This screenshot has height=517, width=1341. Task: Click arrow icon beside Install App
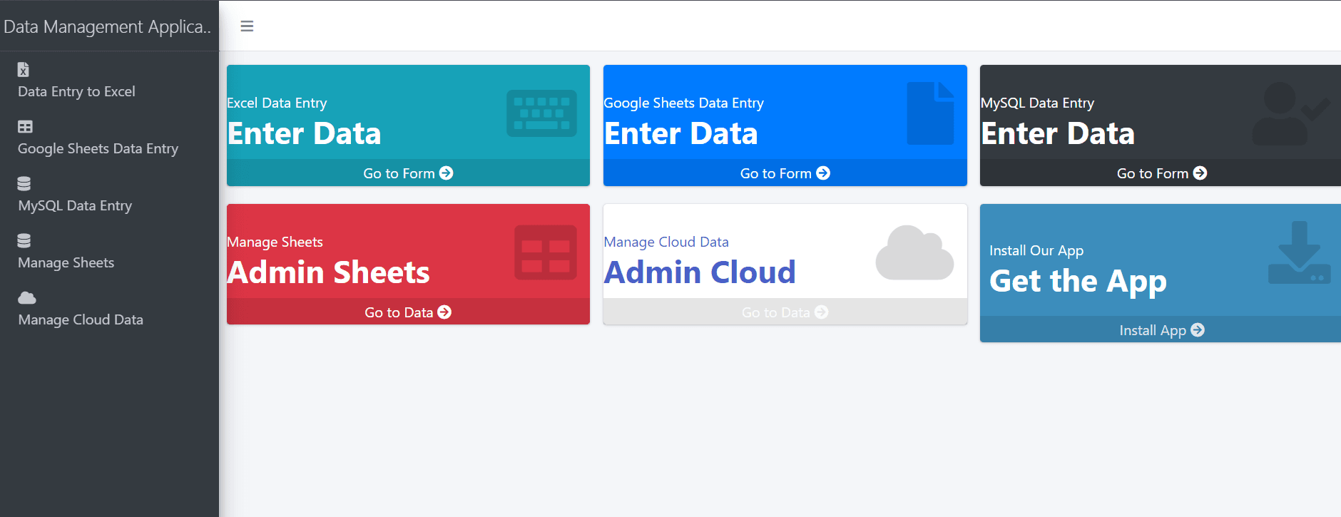[x=1198, y=330]
